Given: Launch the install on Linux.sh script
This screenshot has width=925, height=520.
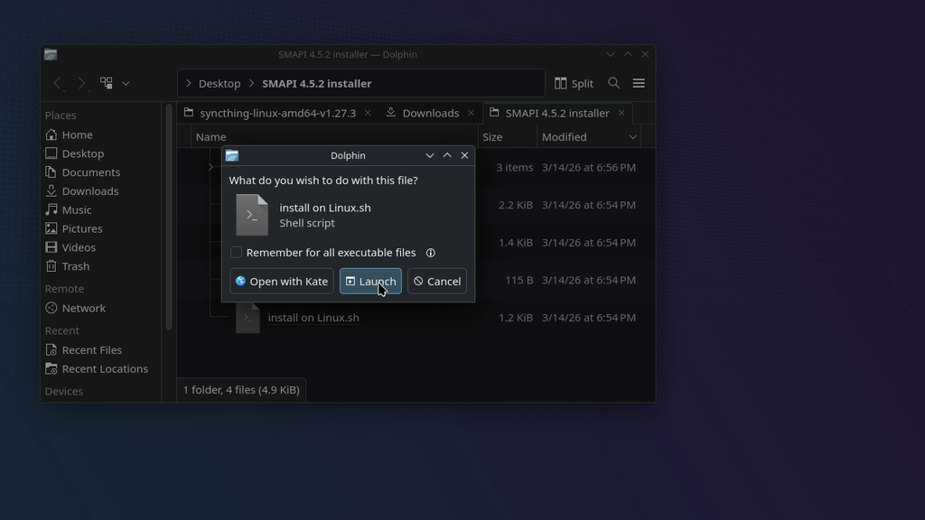Looking at the screenshot, I should tap(370, 282).
